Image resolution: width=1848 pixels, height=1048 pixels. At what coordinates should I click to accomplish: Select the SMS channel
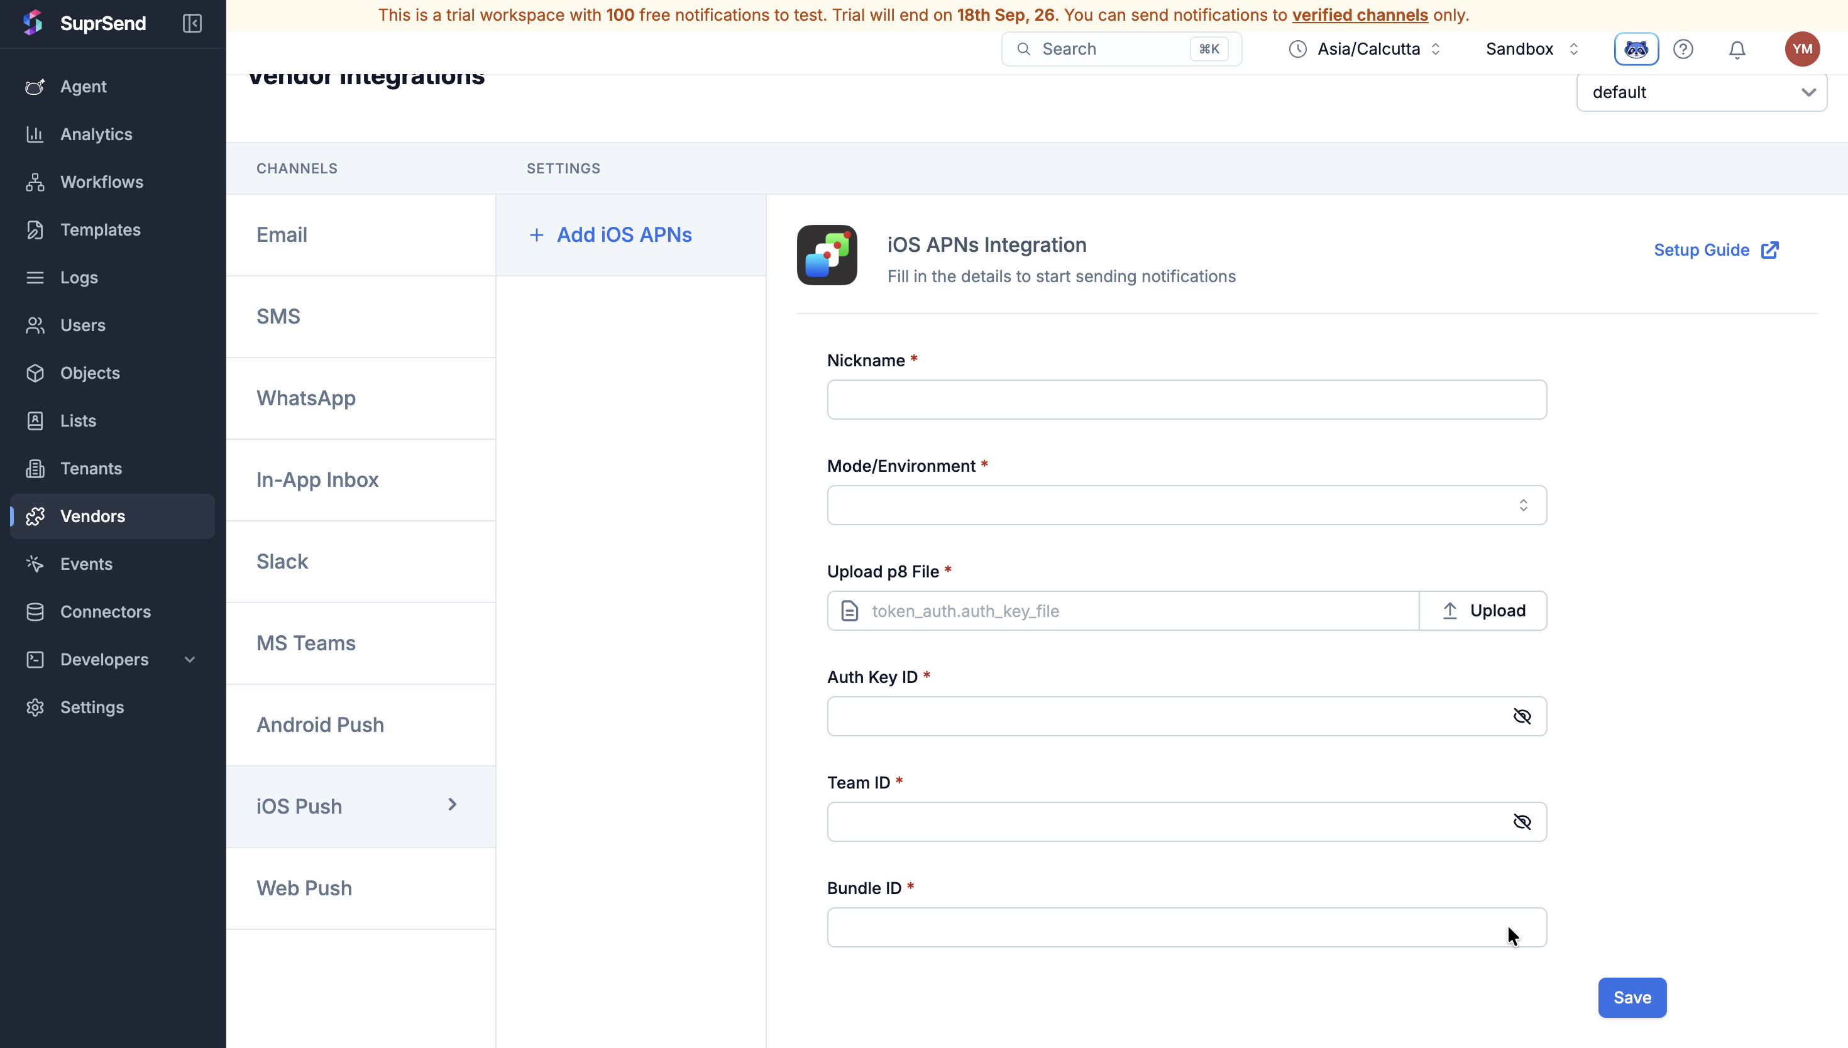tap(361, 317)
